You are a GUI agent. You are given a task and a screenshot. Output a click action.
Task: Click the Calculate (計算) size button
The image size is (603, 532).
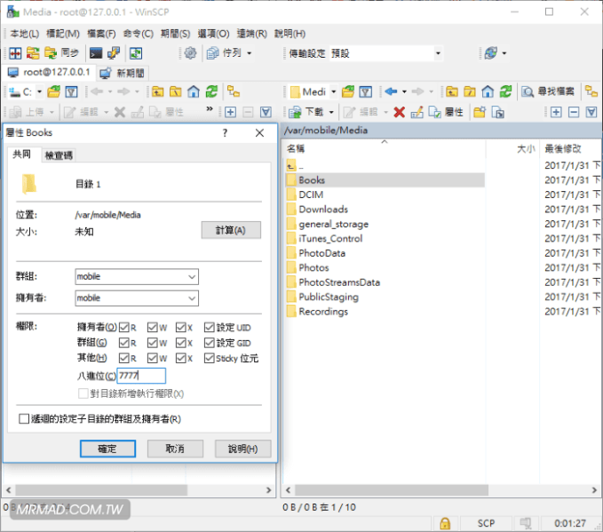point(231,230)
